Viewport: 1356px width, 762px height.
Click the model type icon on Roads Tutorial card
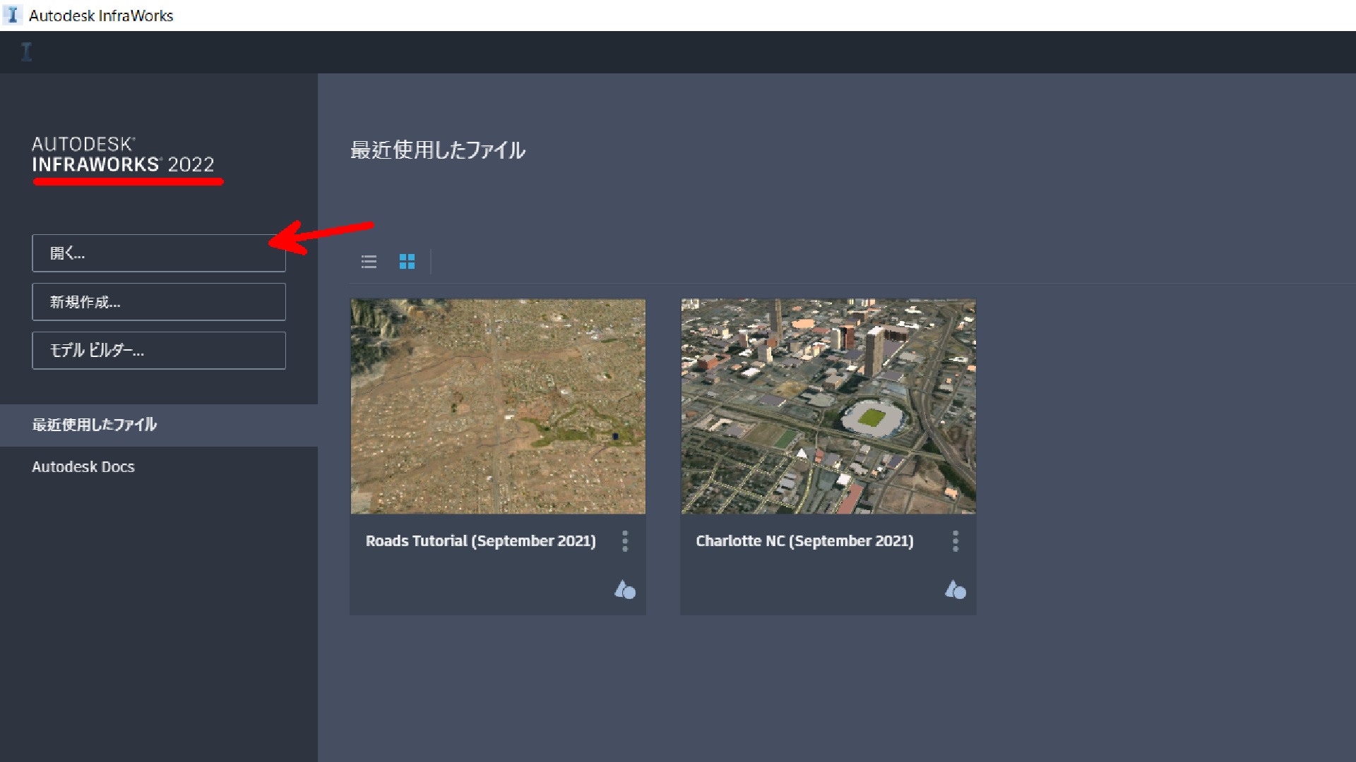coord(625,590)
